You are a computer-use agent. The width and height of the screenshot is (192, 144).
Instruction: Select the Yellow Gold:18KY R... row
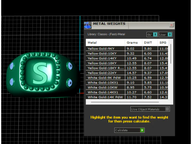point(127,68)
